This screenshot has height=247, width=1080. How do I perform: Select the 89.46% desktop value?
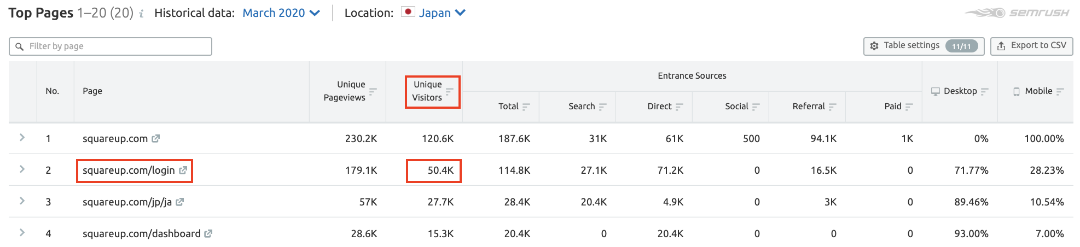[971, 202]
